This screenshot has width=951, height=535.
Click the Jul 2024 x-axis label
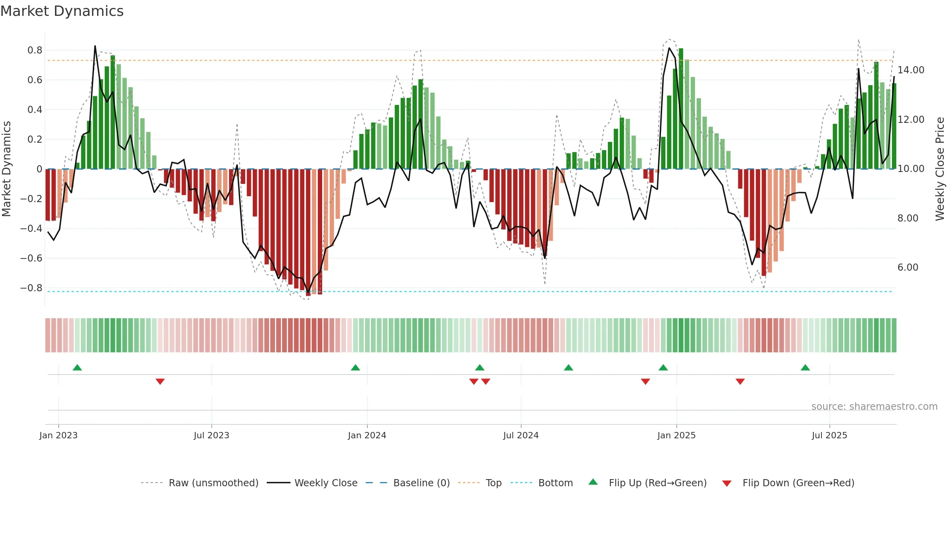point(521,435)
